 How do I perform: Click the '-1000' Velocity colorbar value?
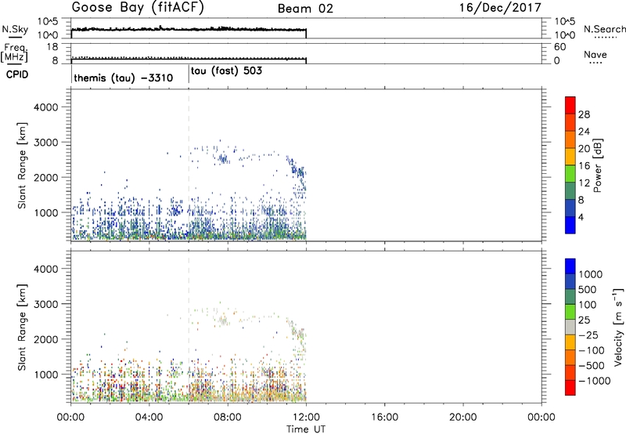(594, 381)
